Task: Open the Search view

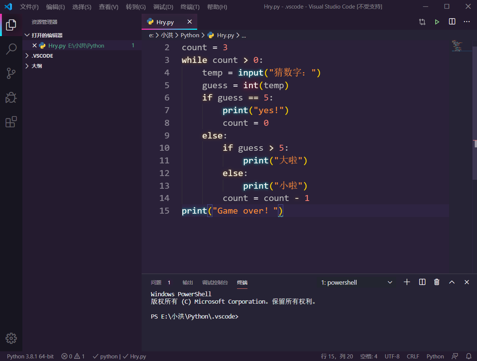Action: point(11,49)
